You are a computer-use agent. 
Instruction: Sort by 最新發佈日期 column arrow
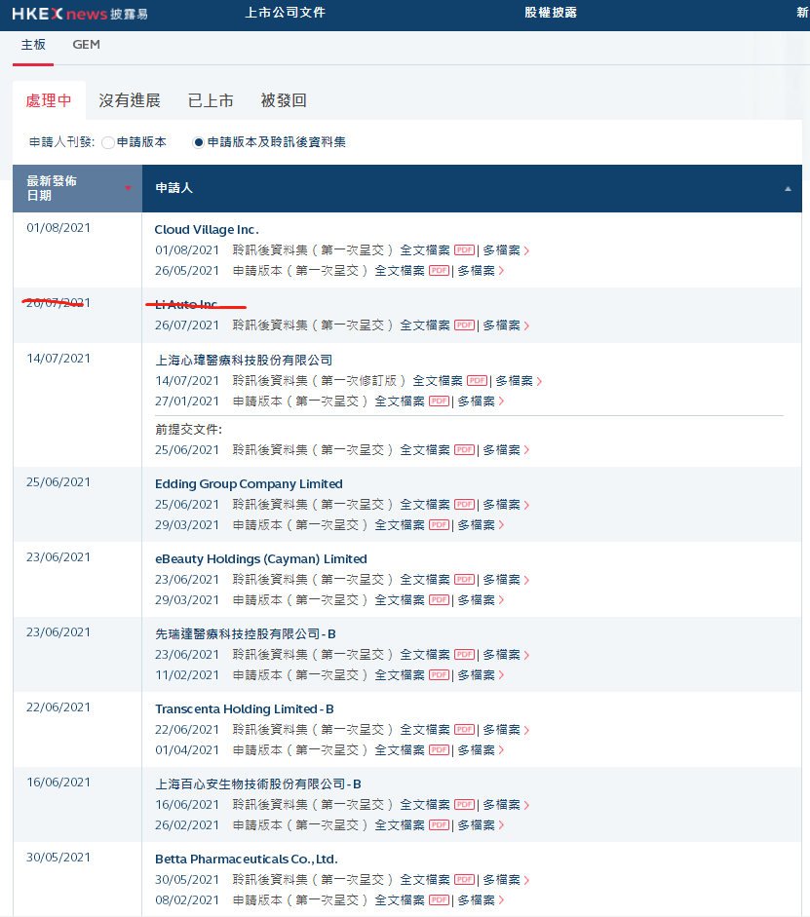[x=128, y=188]
